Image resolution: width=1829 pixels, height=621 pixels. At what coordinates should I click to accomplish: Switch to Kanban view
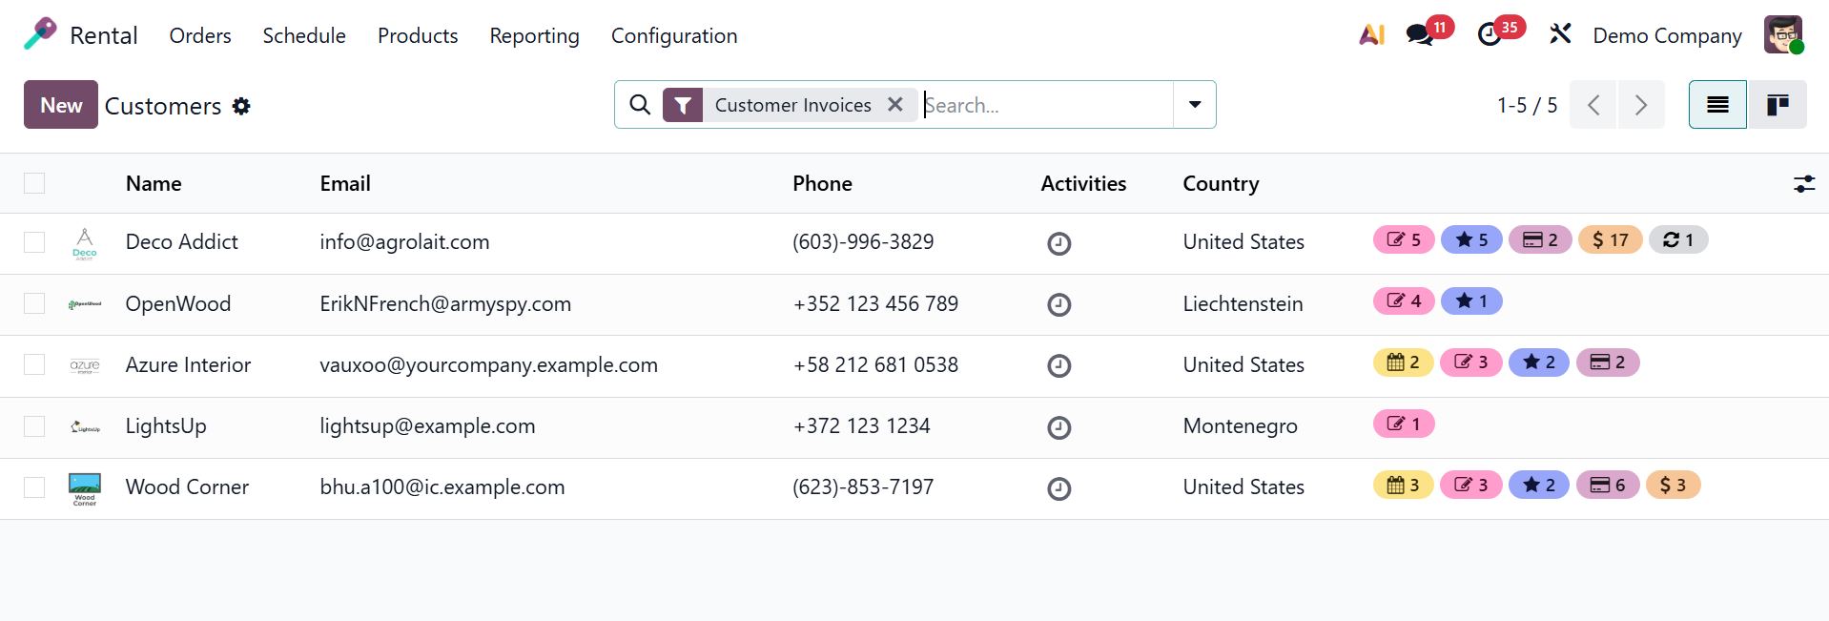coord(1777,105)
